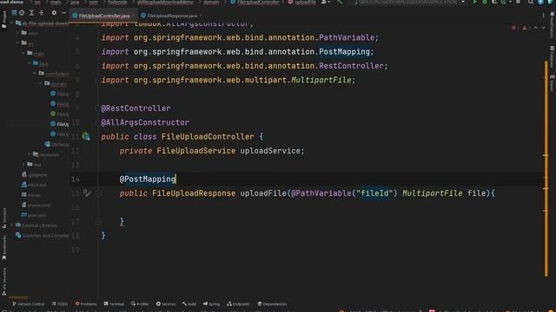The width and height of the screenshot is (556, 312).
Task: Run the application with the green play button
Action: (x=475, y=2)
